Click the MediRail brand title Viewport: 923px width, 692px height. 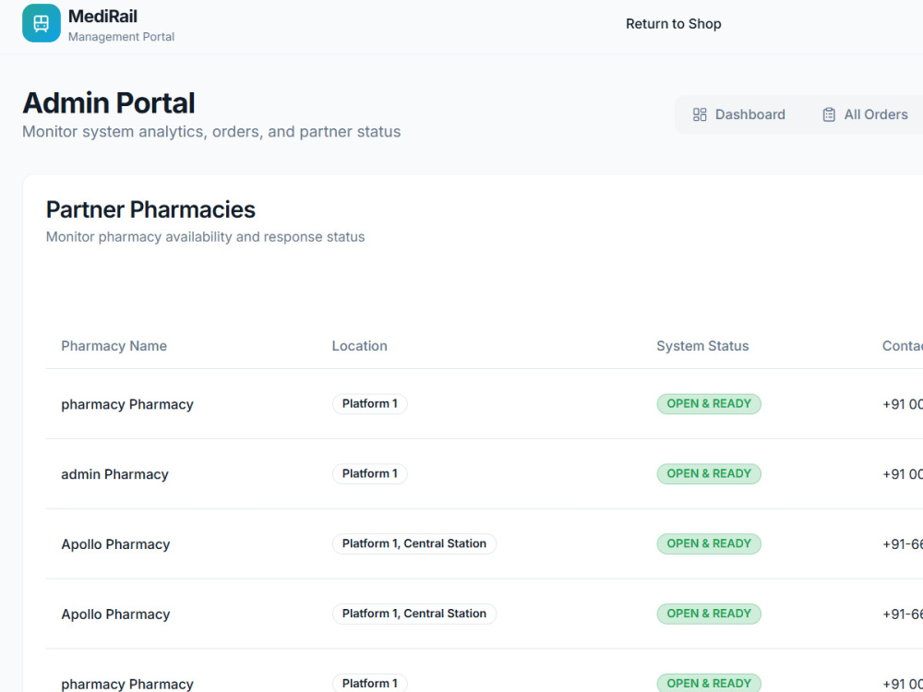tap(102, 16)
